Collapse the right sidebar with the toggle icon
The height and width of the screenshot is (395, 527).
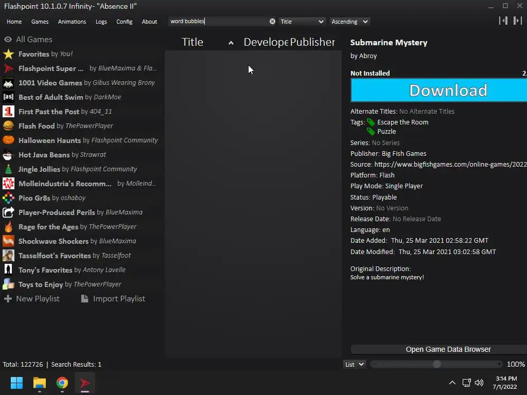(518, 21)
